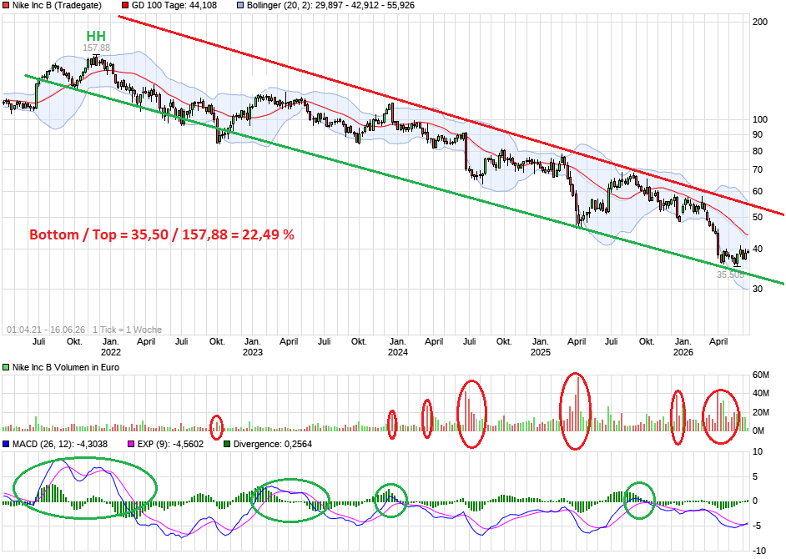Click the '0M' volume axis label
Image resolution: width=786 pixels, height=559 pixels.
point(758,431)
